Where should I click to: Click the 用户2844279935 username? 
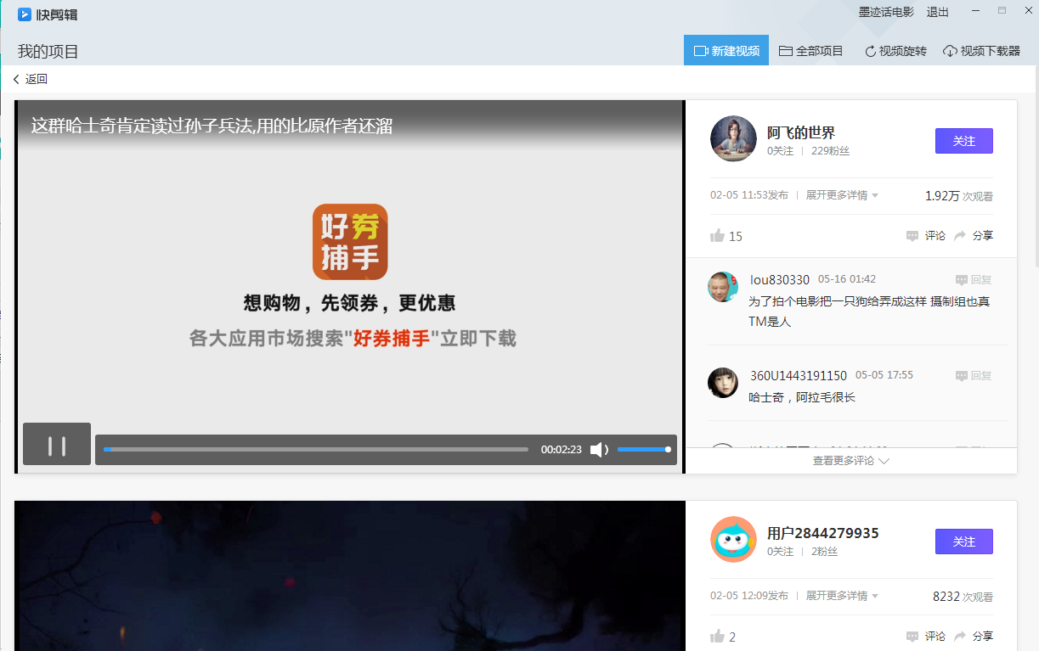click(x=823, y=533)
